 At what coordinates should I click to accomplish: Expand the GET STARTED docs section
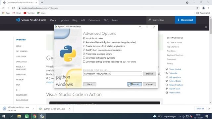22,52
